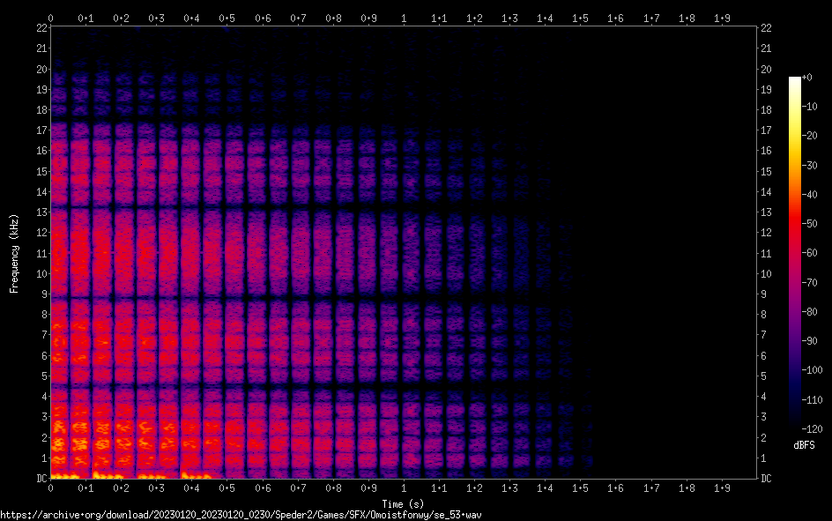The width and height of the screenshot is (832, 521).
Task: Click the 0 tick on the top time axis
Action: [51, 18]
